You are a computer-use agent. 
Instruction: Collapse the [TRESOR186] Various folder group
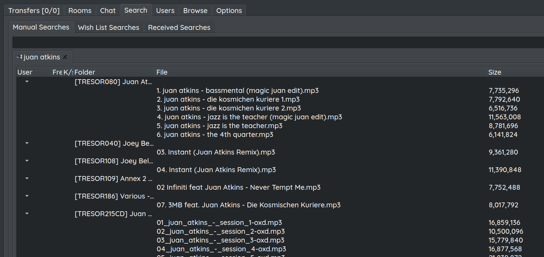click(x=27, y=196)
